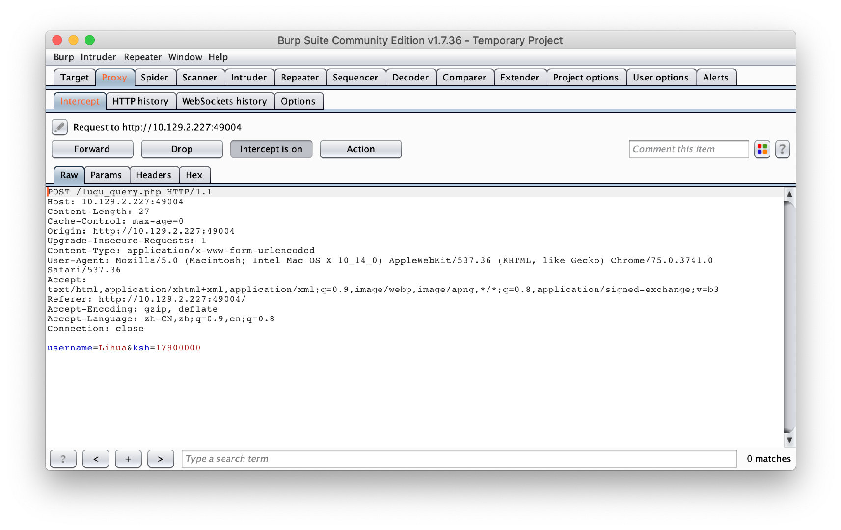
Task: Go to previous search match arrow
Action: coord(96,459)
